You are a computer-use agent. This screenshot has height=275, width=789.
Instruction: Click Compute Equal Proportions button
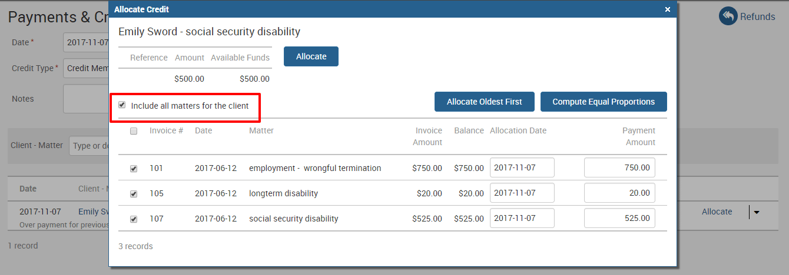coord(603,102)
